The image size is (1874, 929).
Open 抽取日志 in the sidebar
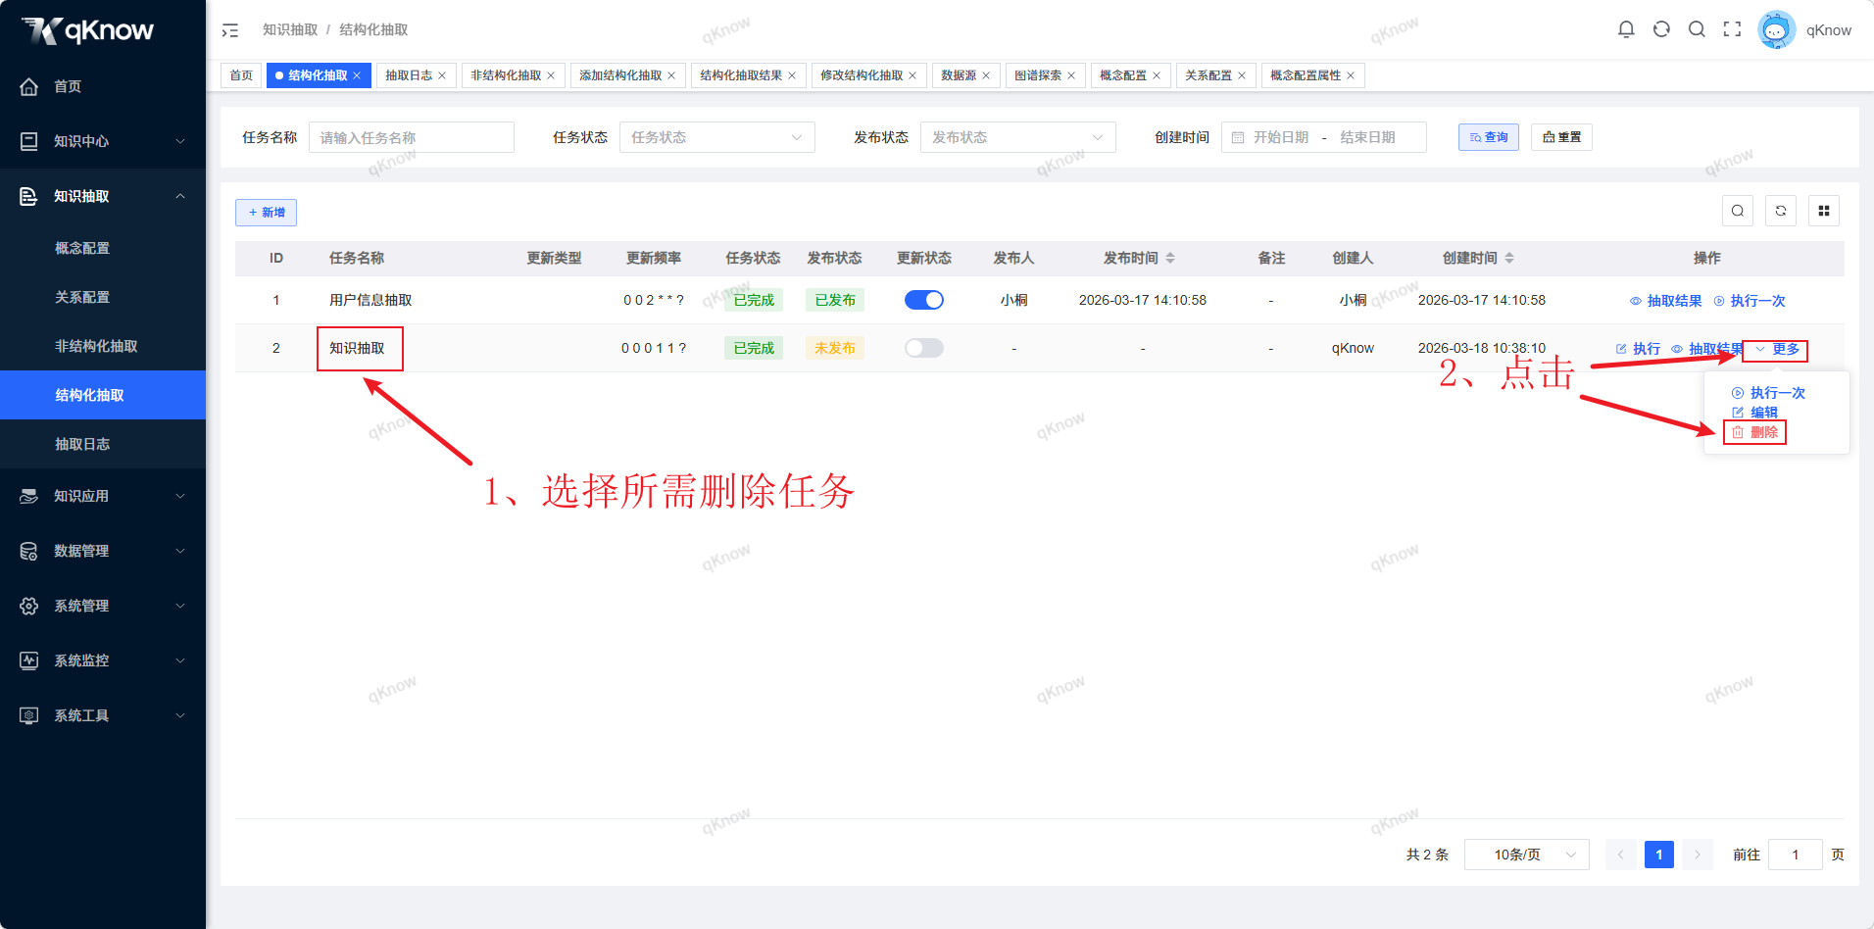click(103, 444)
